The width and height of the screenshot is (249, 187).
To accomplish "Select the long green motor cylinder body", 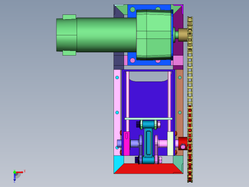I will coord(106,35).
